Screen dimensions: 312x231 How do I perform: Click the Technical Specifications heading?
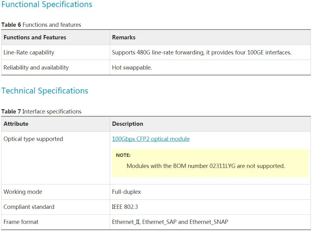click(45, 91)
